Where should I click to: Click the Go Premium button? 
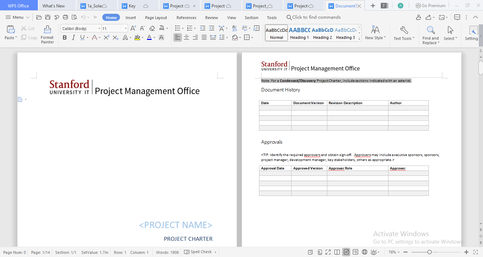tap(430, 6)
